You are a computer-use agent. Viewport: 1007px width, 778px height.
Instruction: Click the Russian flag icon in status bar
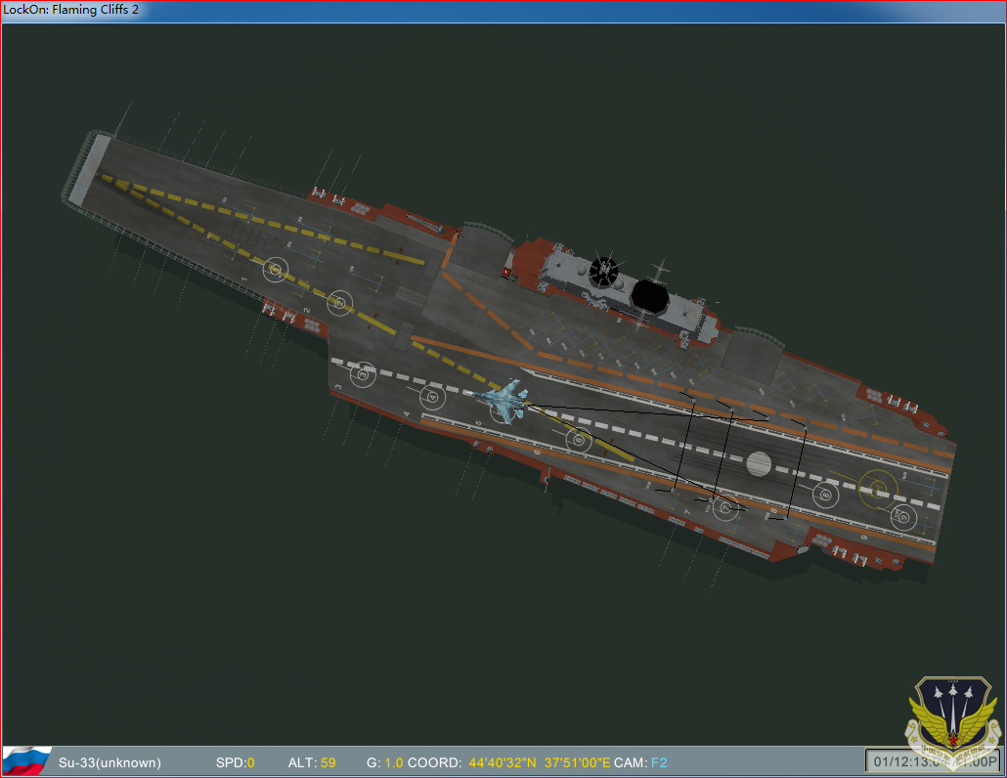[x=26, y=761]
